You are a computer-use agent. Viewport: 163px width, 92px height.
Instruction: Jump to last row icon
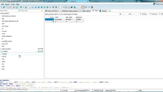click(42, 7)
